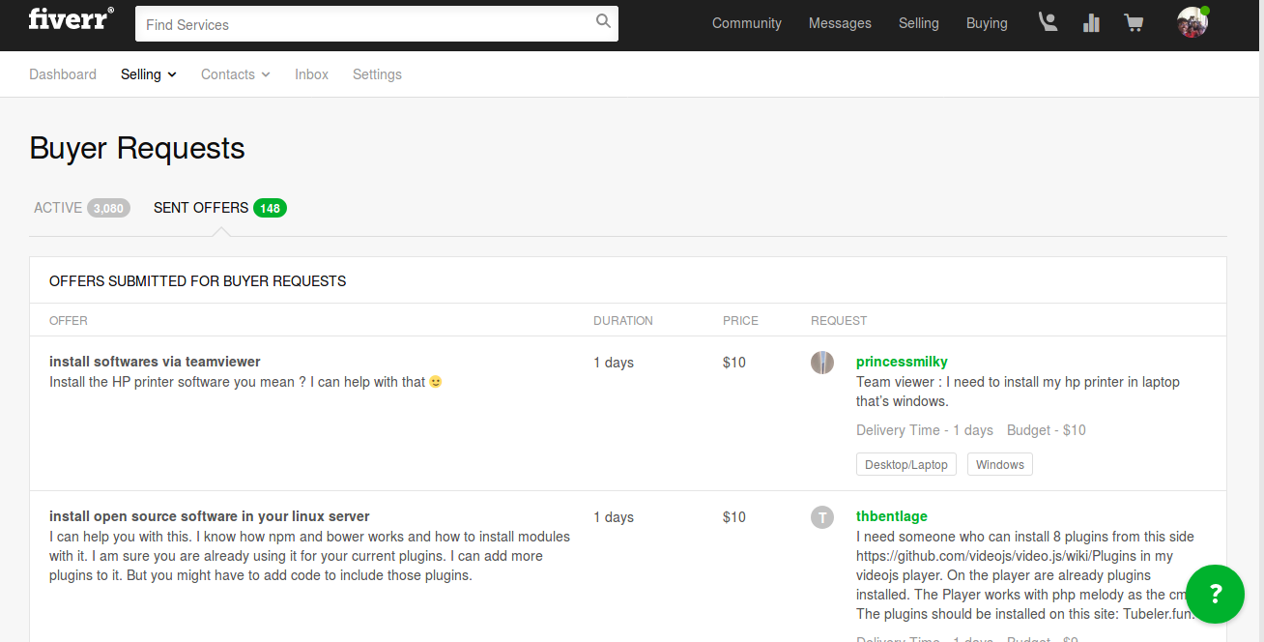Click thbentlage's gray T avatar
Screen dimensions: 1264x642
pos(822,517)
